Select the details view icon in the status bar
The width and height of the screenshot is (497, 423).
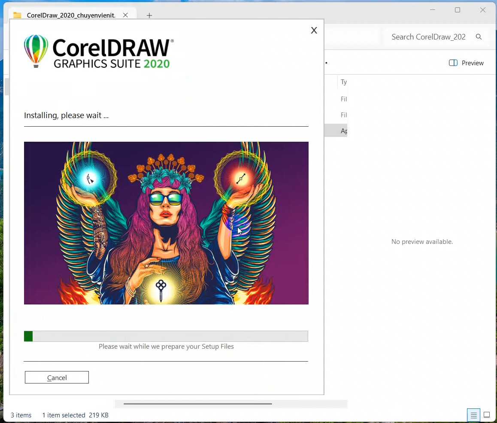[x=473, y=415]
